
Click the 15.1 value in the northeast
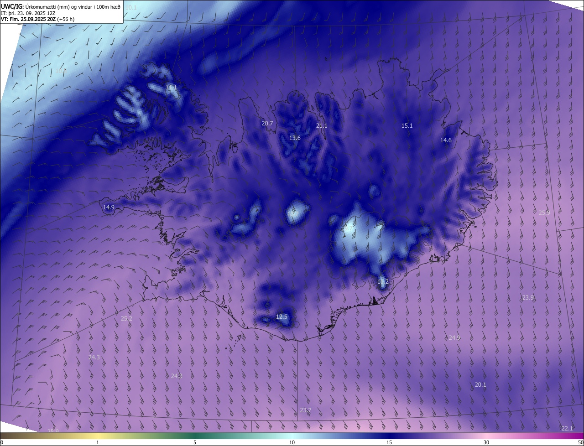coord(407,126)
